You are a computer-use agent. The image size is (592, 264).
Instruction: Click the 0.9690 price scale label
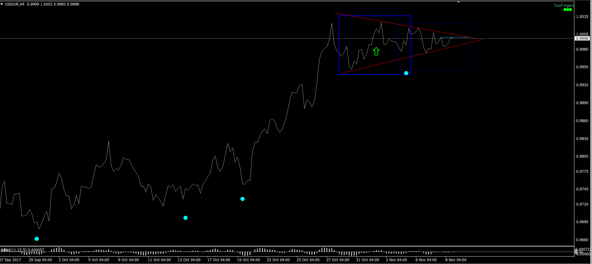click(x=582, y=222)
